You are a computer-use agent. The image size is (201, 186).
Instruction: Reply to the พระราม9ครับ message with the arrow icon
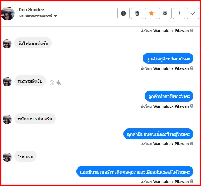[59, 83]
